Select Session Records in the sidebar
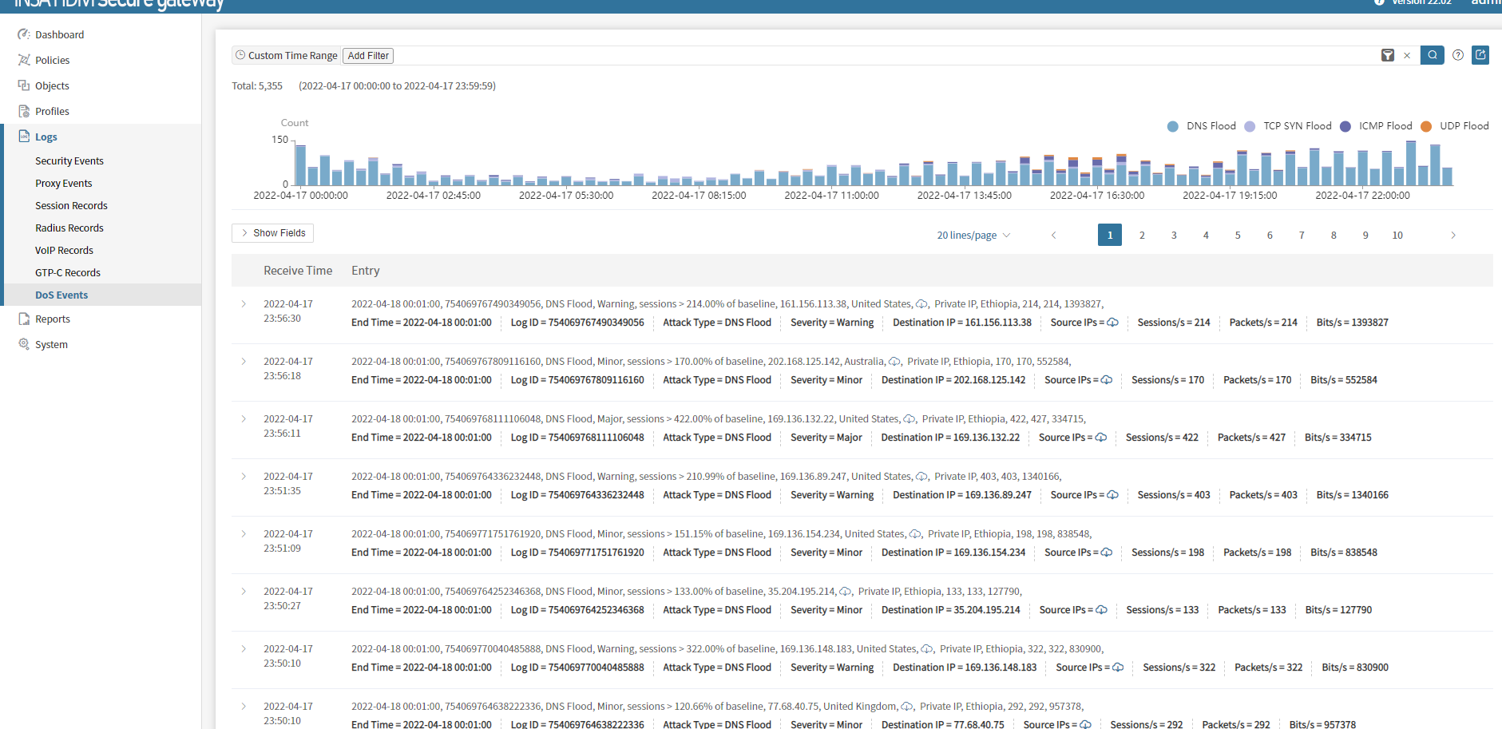1502x729 pixels. point(71,205)
